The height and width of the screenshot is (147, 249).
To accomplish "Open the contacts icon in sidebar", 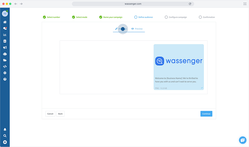I will pos(5,41).
